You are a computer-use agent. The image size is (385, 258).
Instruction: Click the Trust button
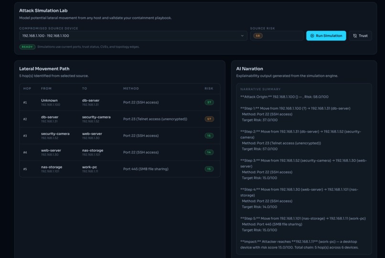pos(360,36)
